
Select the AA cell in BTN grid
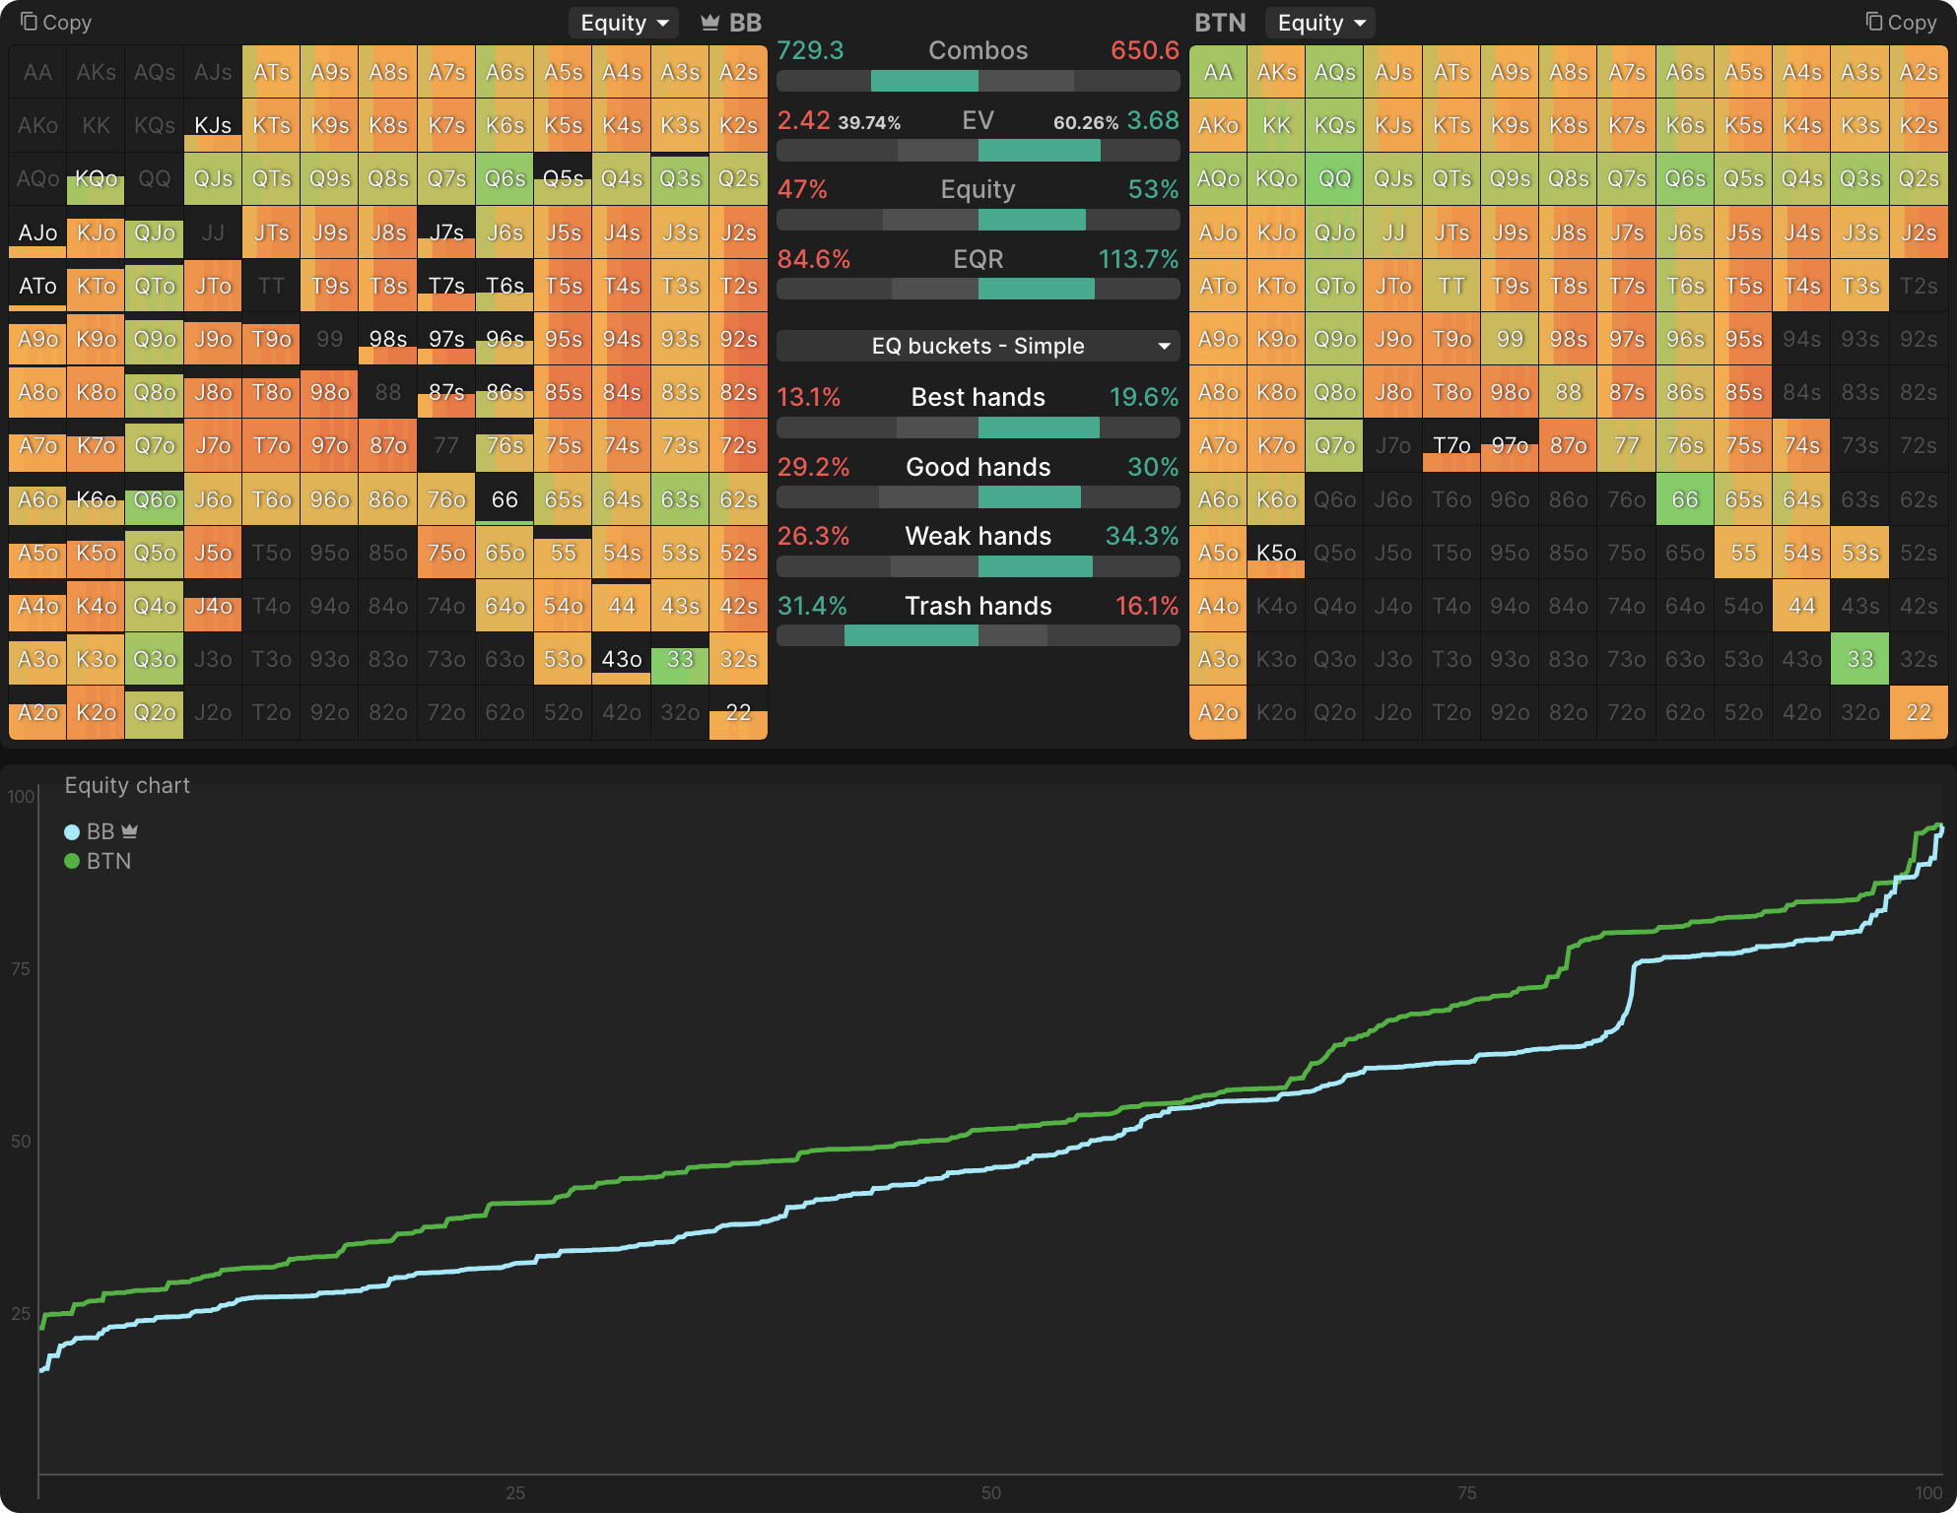coord(1218,72)
